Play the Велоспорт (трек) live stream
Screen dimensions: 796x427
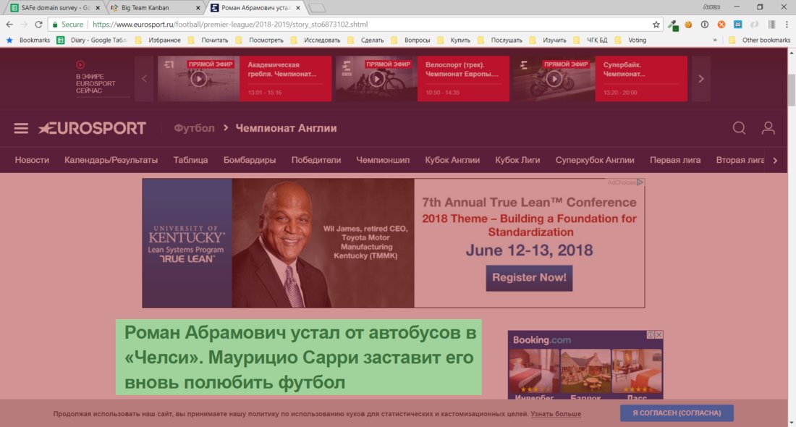(x=376, y=79)
